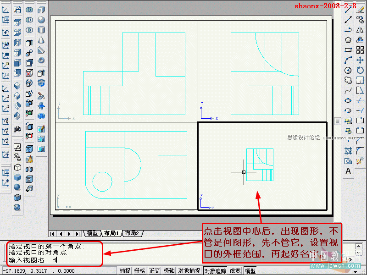Go to next layout tab arrow
Screen dimensions: 367x275
tap(69, 234)
